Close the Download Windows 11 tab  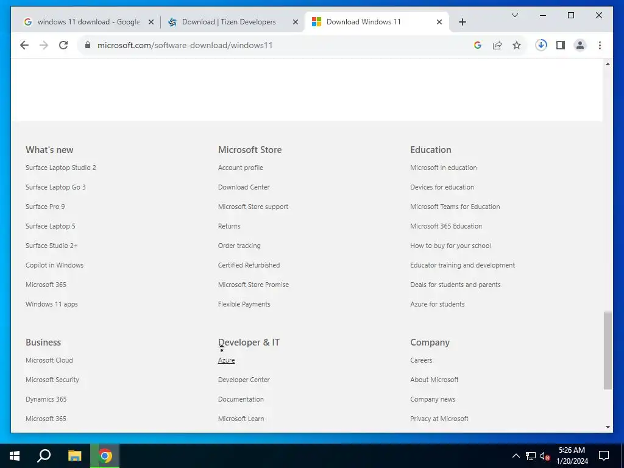click(439, 22)
